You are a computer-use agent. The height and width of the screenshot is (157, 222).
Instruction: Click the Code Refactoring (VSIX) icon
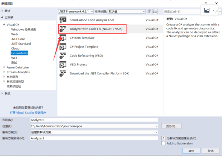click(x=63, y=56)
